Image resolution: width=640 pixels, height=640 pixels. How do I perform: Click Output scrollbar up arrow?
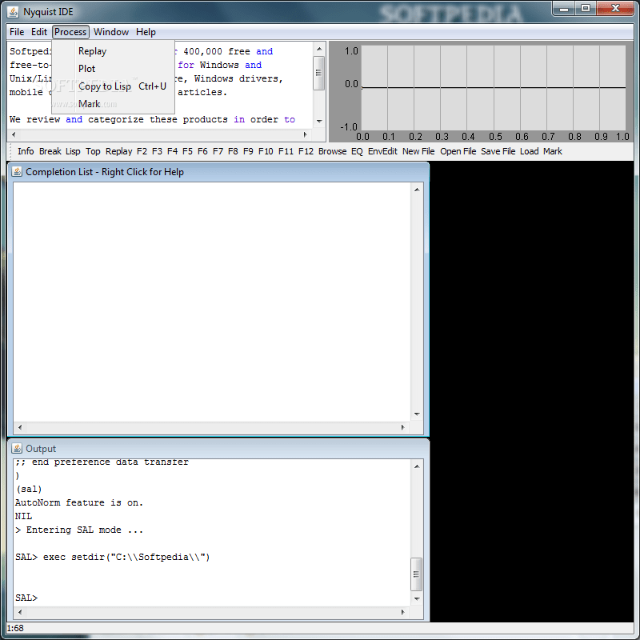click(x=417, y=466)
